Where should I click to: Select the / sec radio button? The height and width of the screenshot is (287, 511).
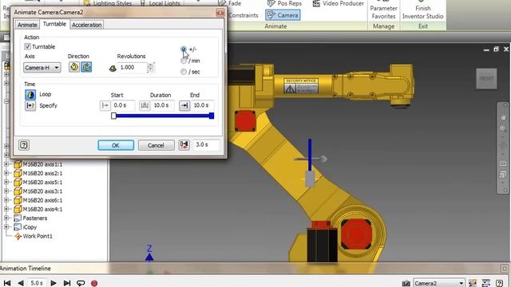(x=184, y=72)
